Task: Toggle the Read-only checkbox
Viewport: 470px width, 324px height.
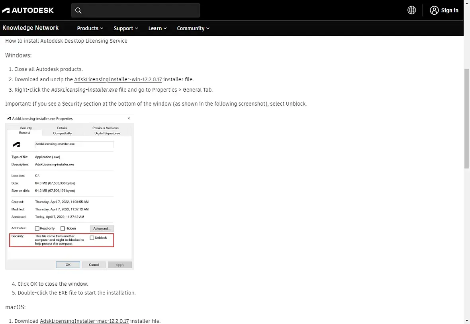Action: click(37, 229)
